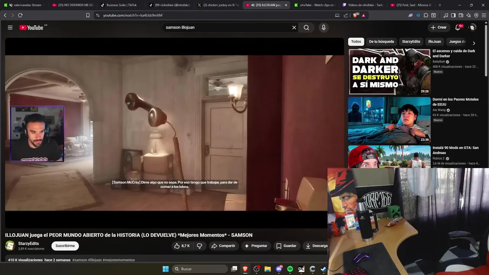489x275 pixels.
Task: Select the IlloJuan filter chip
Action: 434,42
